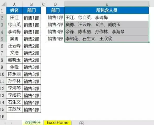Select column B header
This screenshot has height=125, width=154.
tap(31, 4)
